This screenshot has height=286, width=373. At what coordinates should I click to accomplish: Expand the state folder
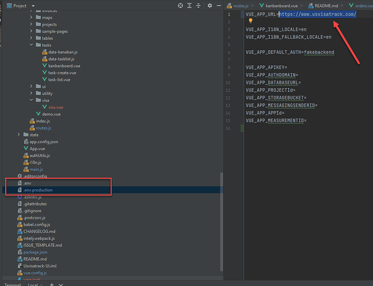(x=19, y=135)
